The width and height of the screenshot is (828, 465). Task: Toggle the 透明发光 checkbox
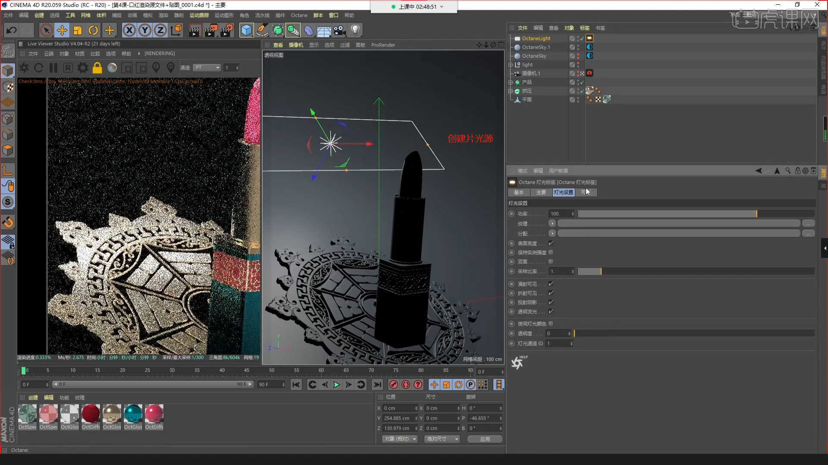[x=551, y=311]
